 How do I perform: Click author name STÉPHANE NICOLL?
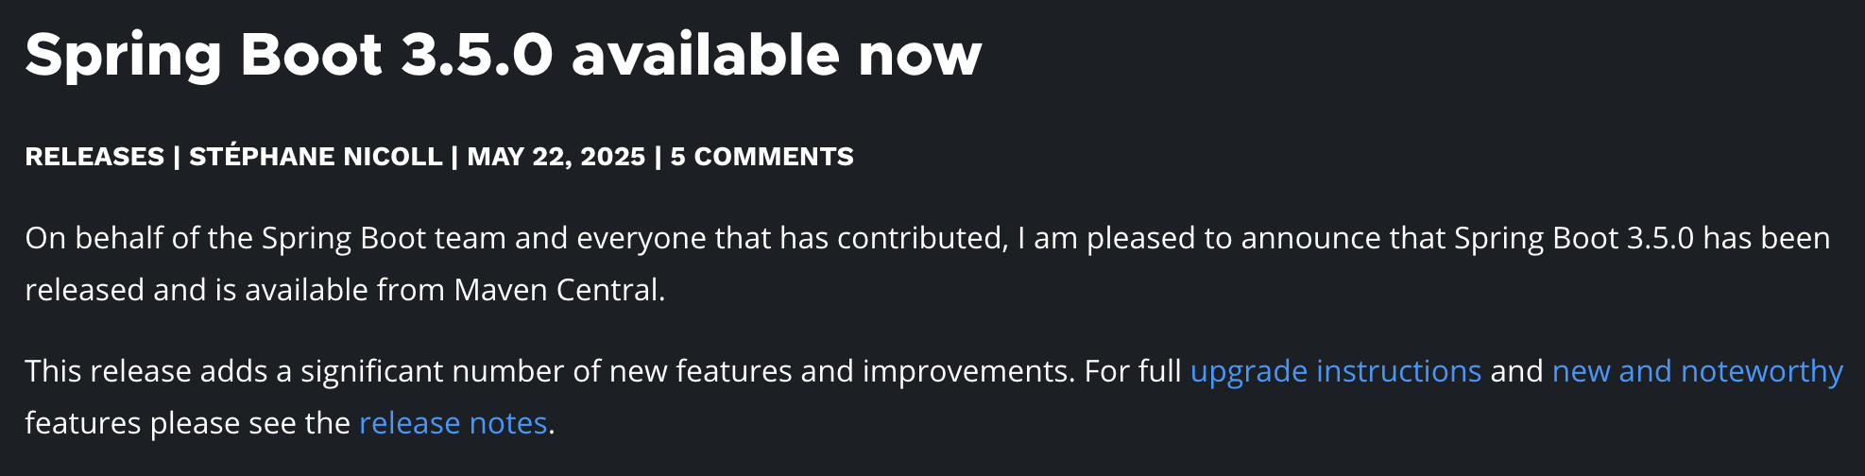[316, 157]
